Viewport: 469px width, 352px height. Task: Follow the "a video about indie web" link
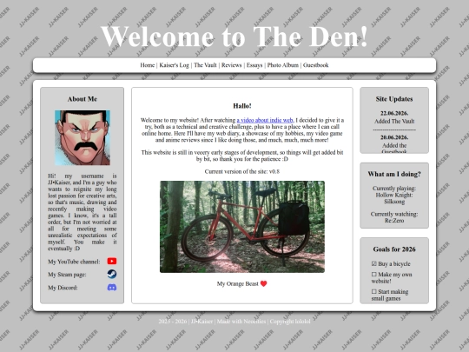pos(265,120)
